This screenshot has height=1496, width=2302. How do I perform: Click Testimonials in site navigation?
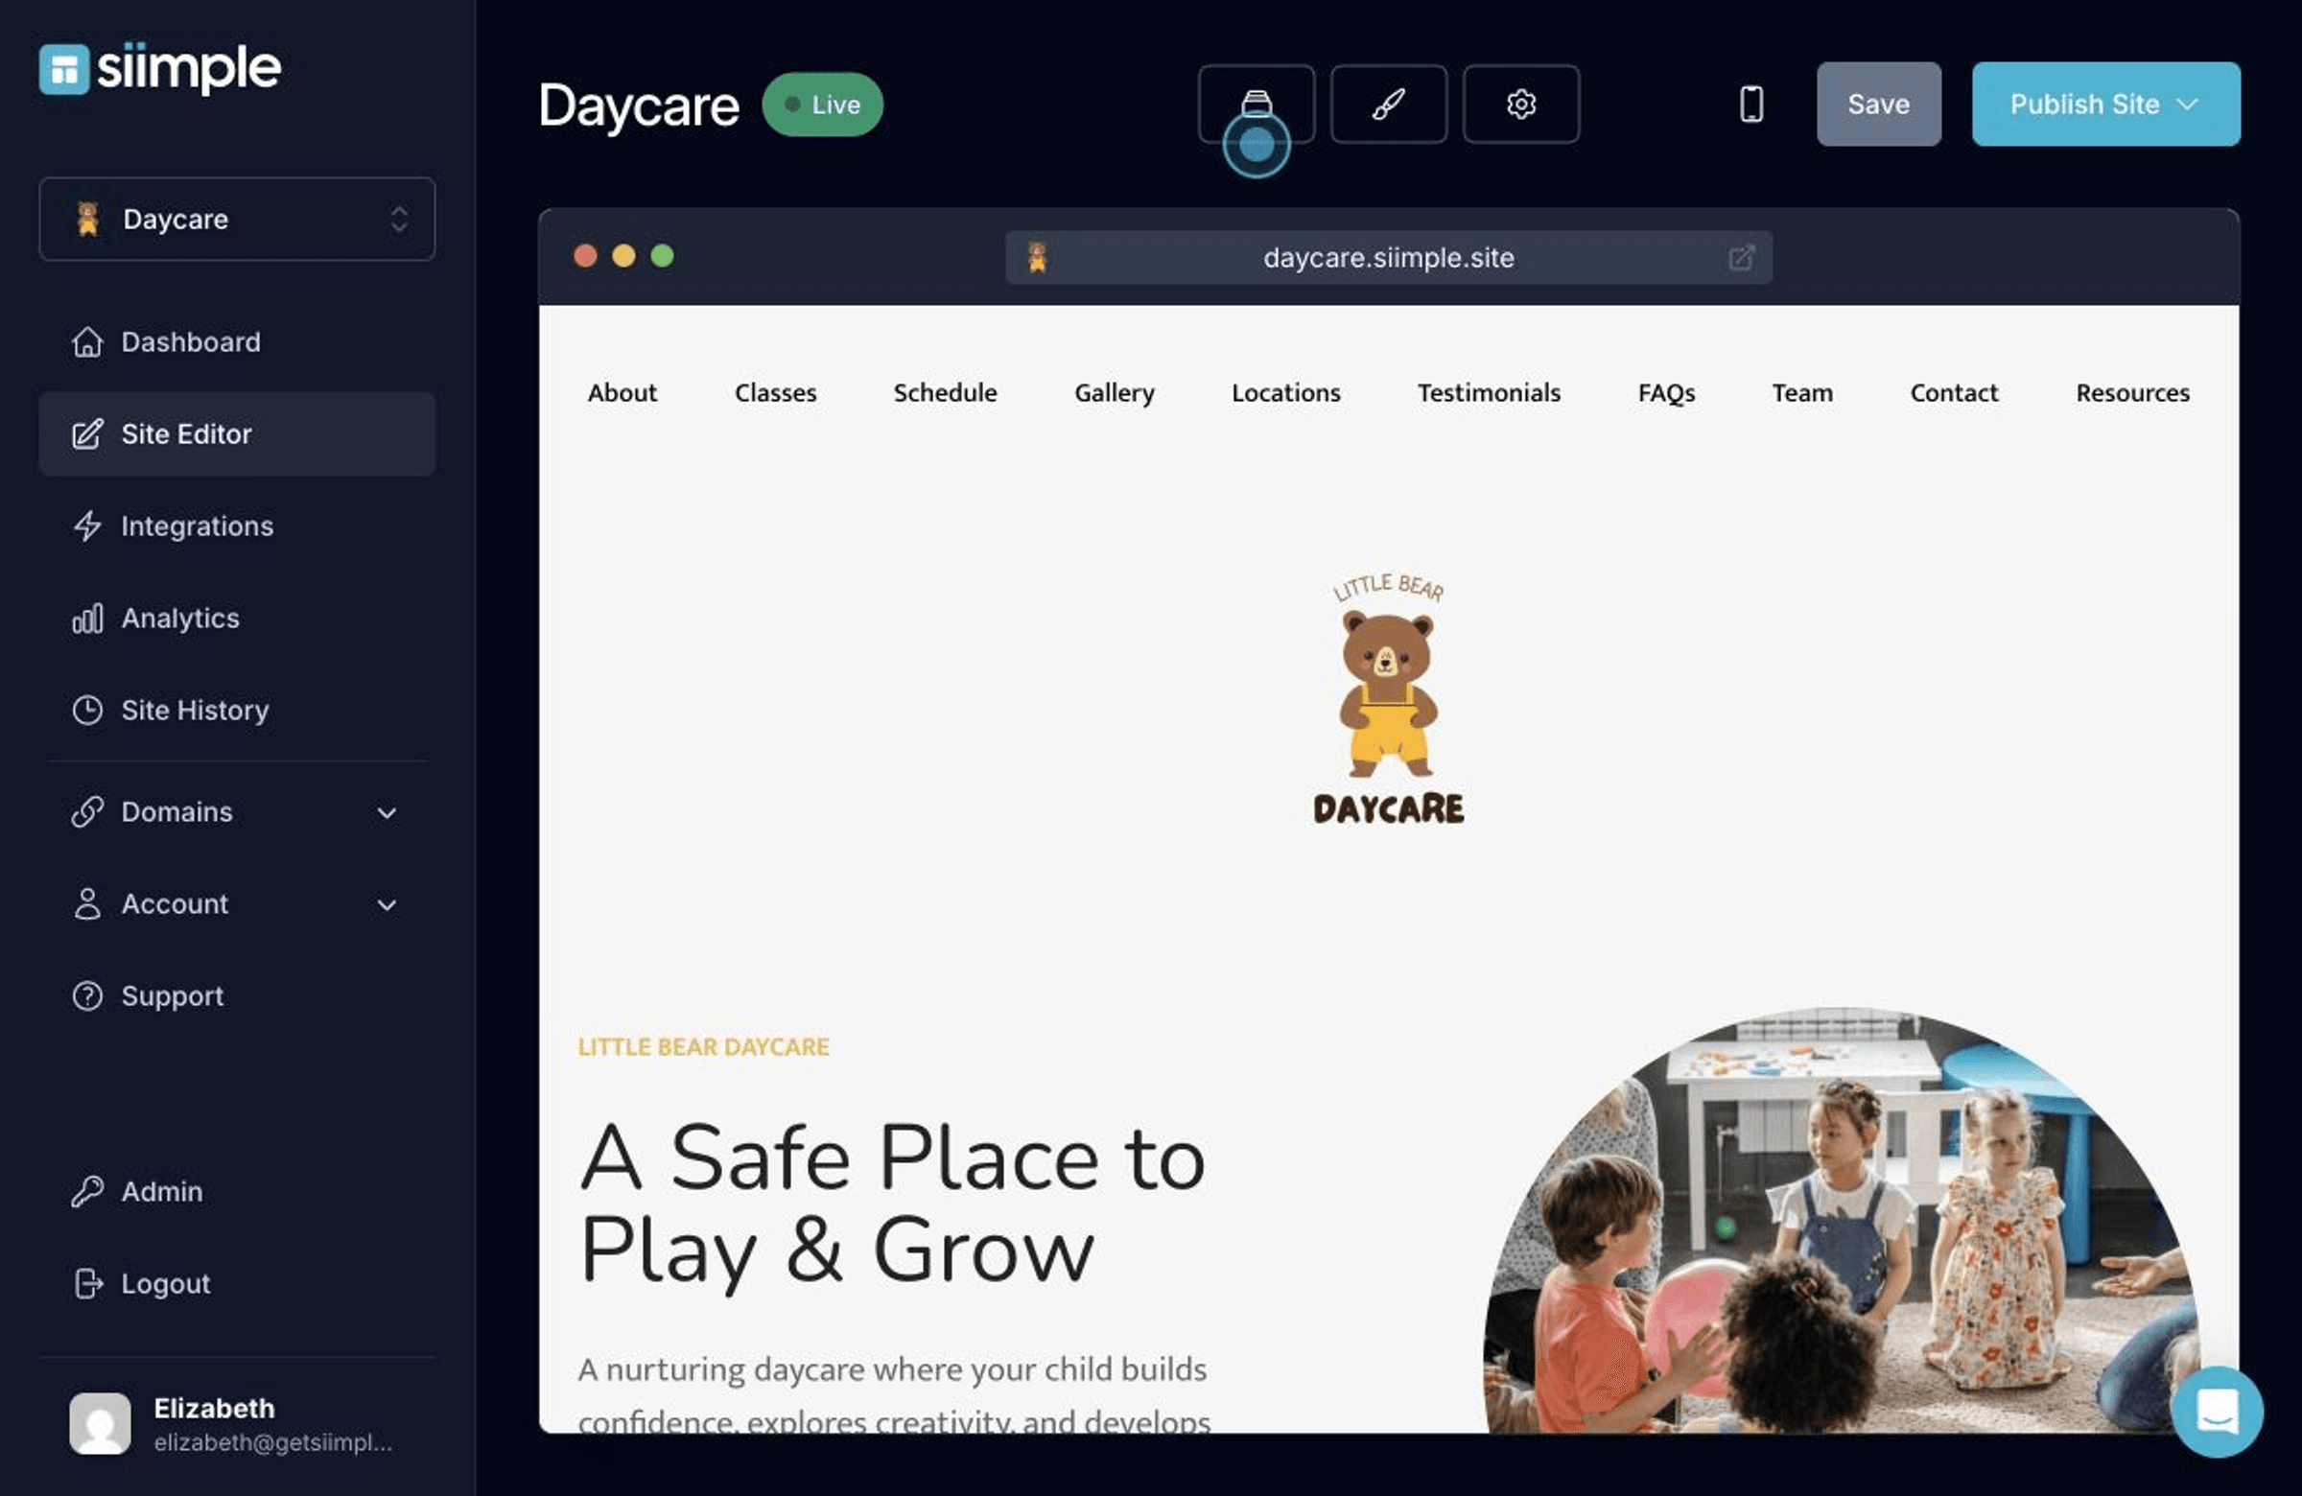1489,392
